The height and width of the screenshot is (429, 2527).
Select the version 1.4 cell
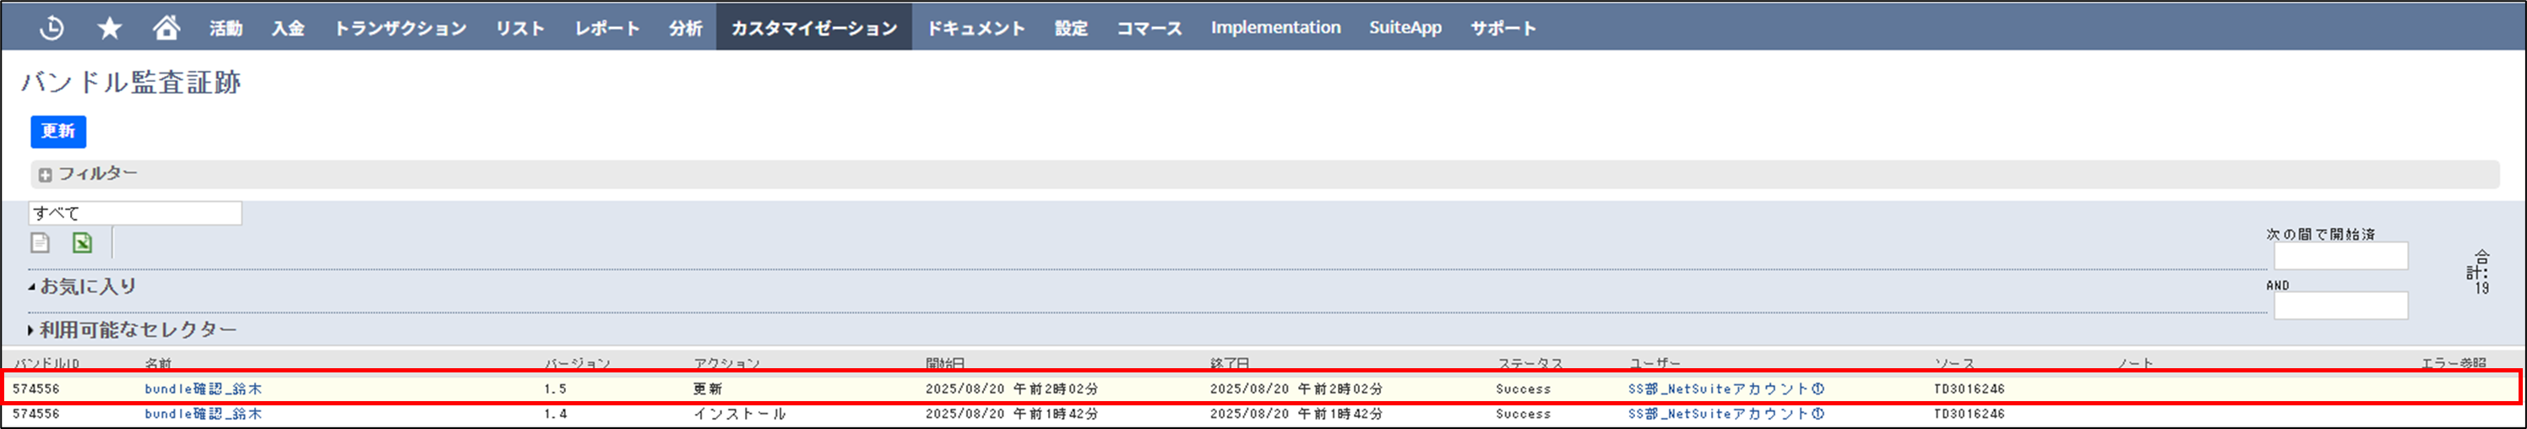pyautogui.click(x=555, y=415)
